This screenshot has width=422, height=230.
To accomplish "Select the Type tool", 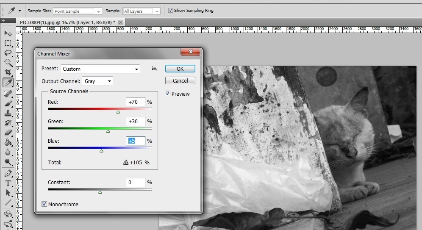I will [x=8, y=183].
